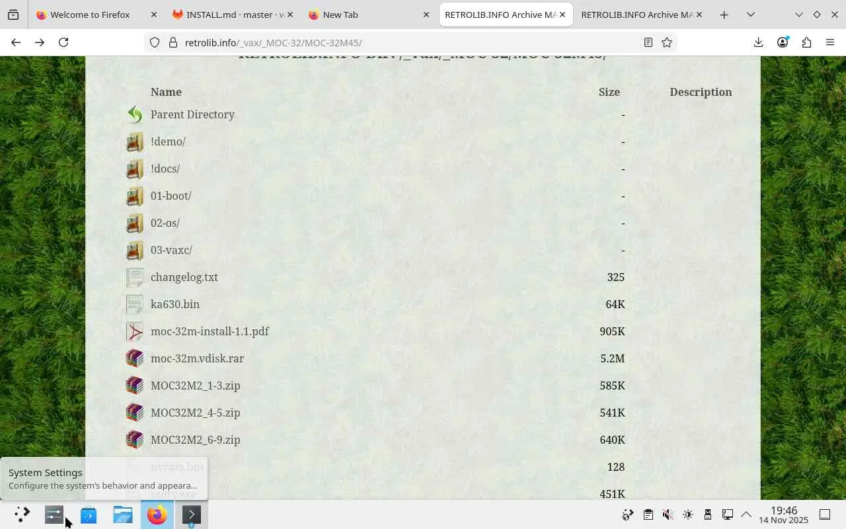
Task: Download MOC32M2_4-5.zip via its link
Action: click(x=196, y=413)
